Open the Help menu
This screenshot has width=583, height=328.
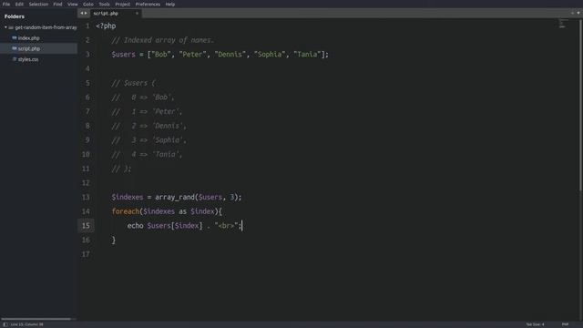point(170,4)
